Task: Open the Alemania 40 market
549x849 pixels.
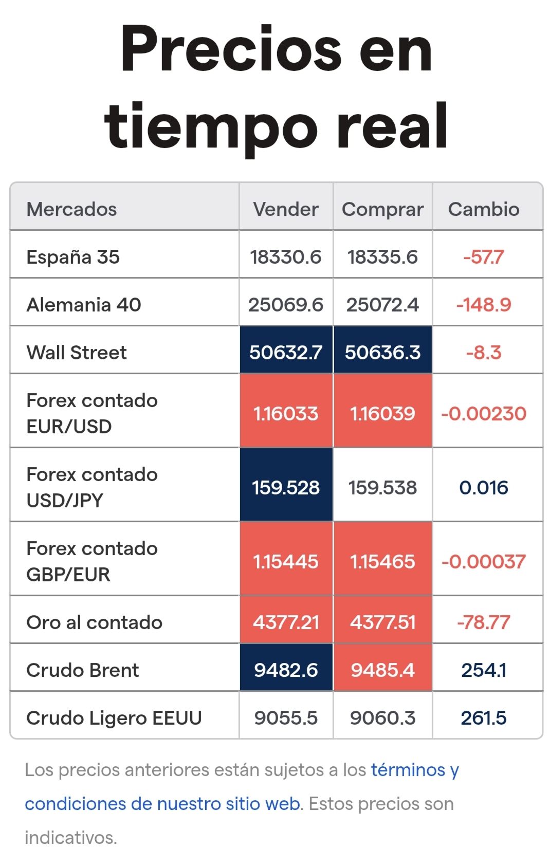Action: (84, 305)
